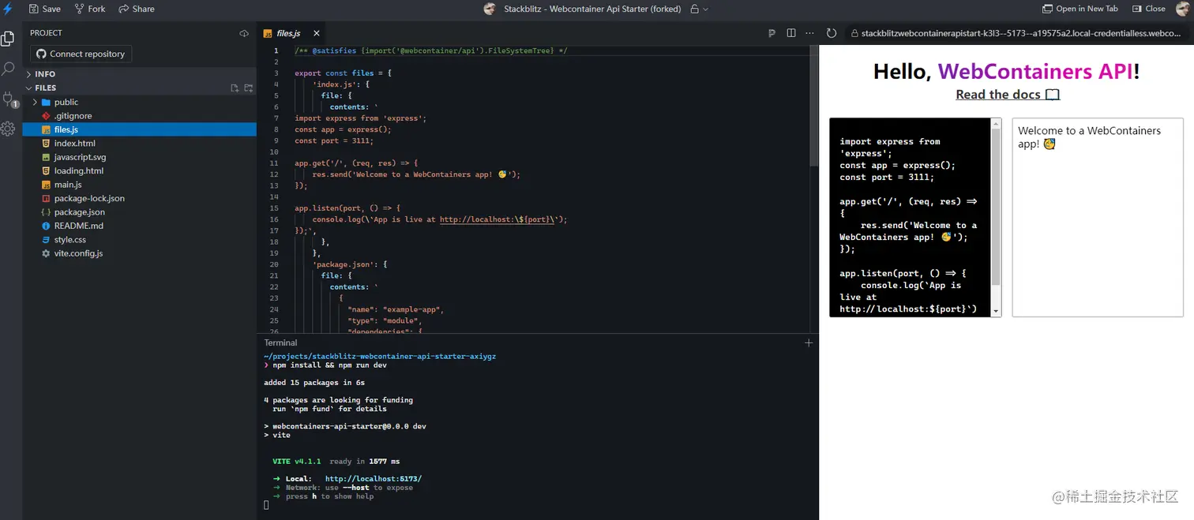Click the Close preview button

pos(1148,9)
